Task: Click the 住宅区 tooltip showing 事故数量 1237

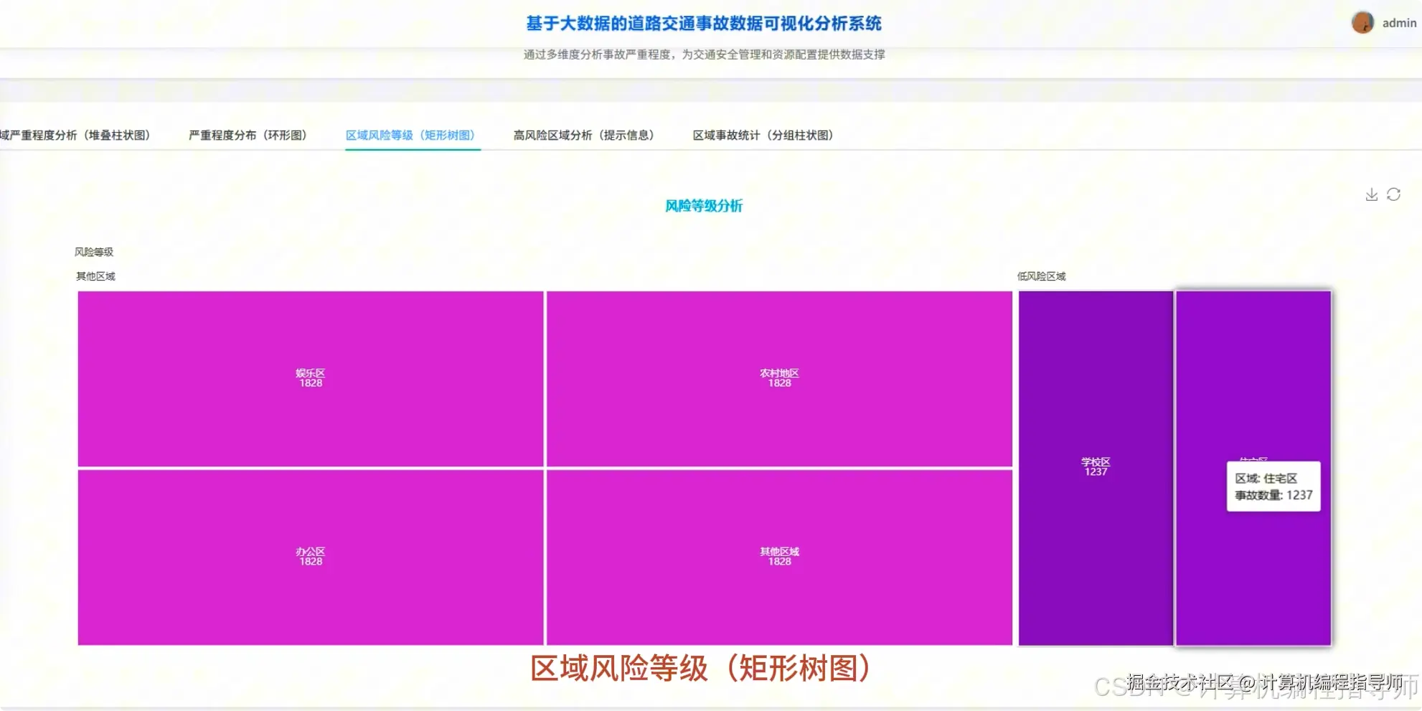Action: coord(1273,487)
